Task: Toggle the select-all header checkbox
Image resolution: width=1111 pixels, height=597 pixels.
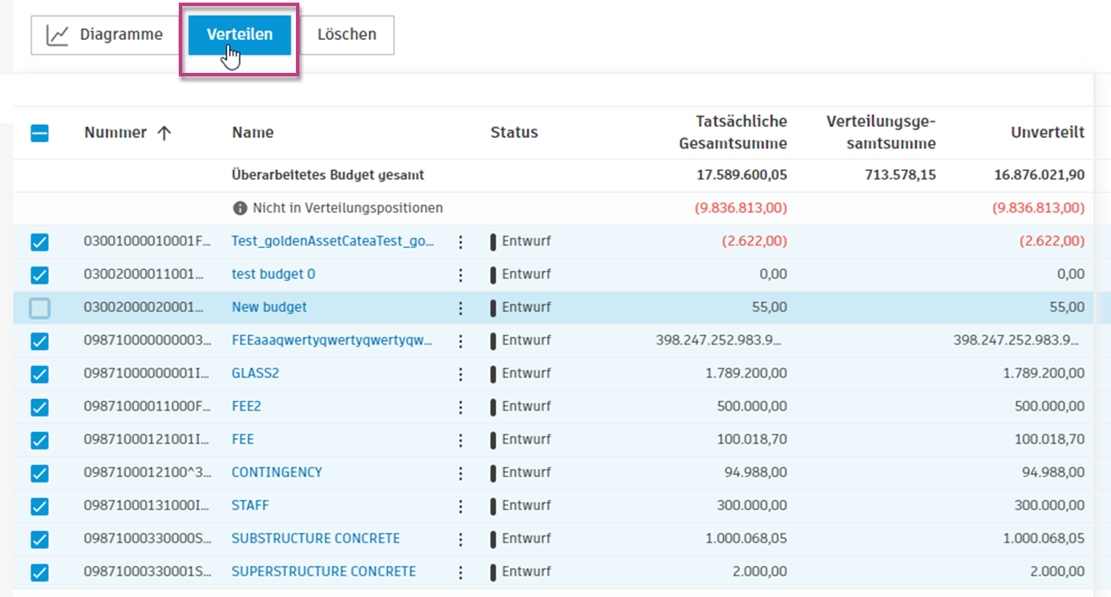Action: [x=40, y=134]
